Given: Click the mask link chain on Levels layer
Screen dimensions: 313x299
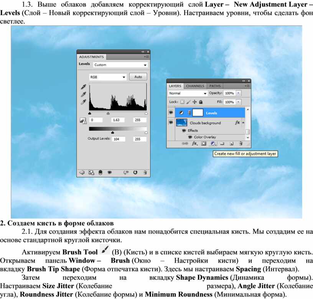Looking at the screenshot, I should click(x=189, y=113).
